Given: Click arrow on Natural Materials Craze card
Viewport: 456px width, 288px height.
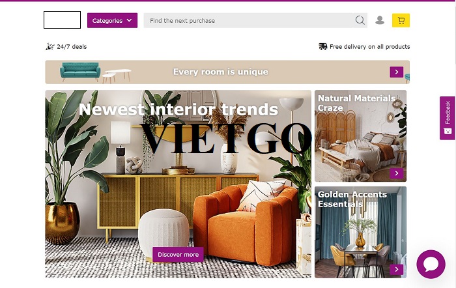Looking at the screenshot, I should tap(396, 173).
